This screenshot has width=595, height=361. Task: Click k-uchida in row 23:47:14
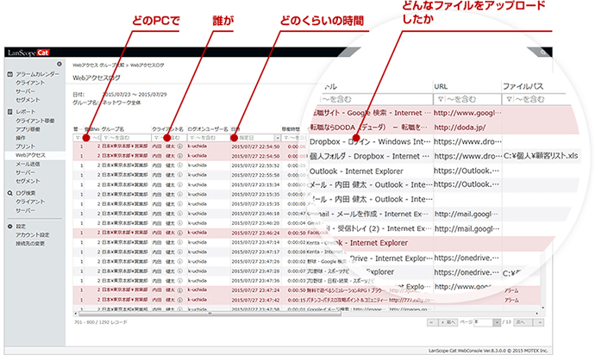pos(197,242)
